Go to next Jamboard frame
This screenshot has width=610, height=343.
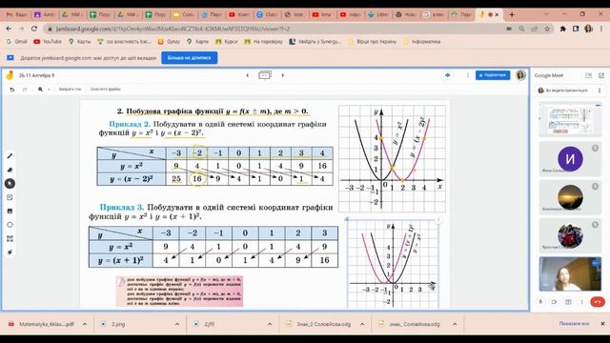click(x=283, y=75)
